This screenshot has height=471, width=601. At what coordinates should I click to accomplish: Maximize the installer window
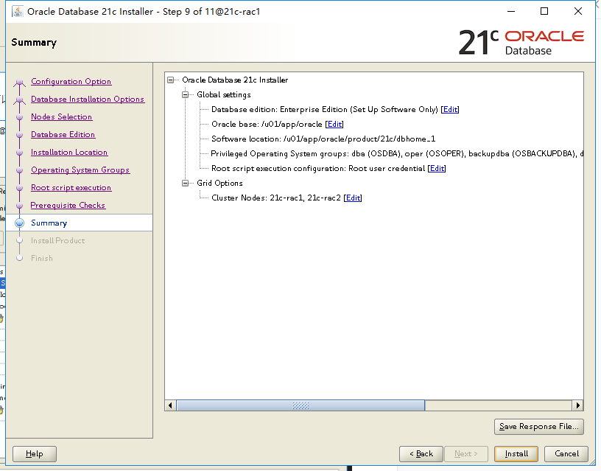click(x=544, y=11)
